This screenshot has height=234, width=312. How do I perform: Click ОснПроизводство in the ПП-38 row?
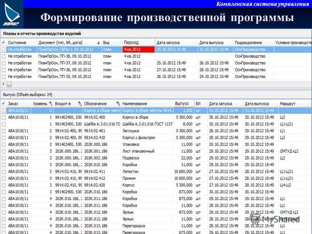(250, 56)
